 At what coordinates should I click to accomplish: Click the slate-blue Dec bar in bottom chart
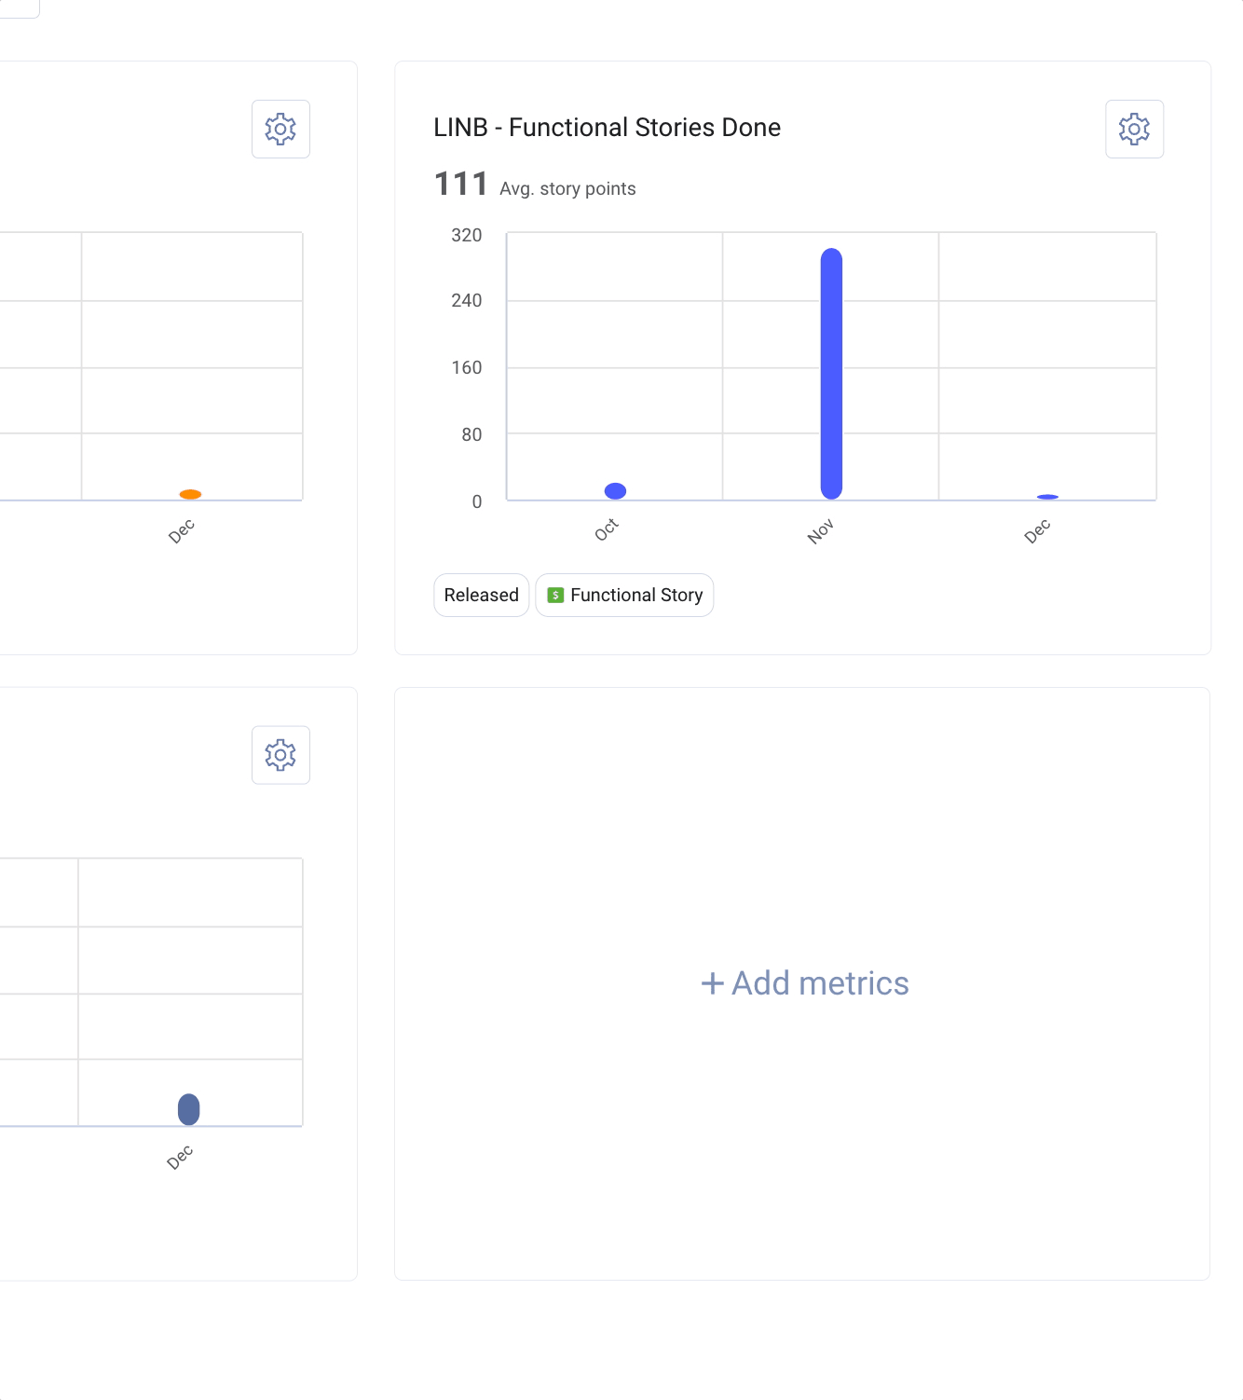[x=188, y=1109]
